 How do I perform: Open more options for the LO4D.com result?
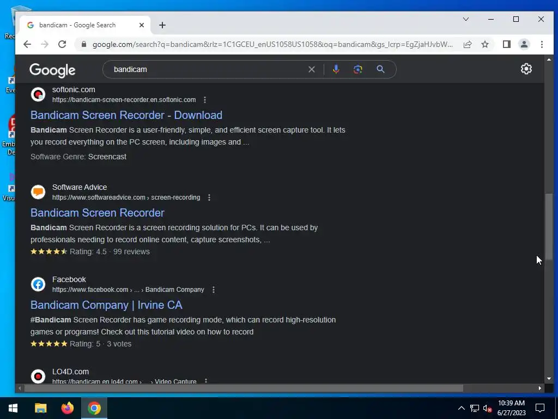tap(206, 381)
